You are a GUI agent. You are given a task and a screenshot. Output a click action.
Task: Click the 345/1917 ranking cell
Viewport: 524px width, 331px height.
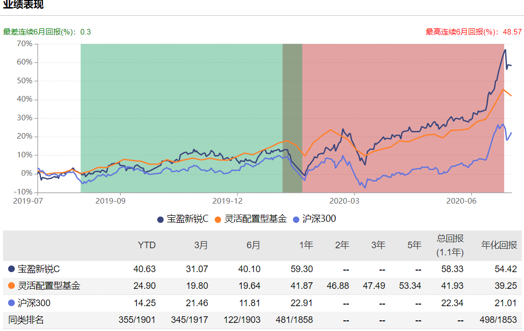point(189,320)
